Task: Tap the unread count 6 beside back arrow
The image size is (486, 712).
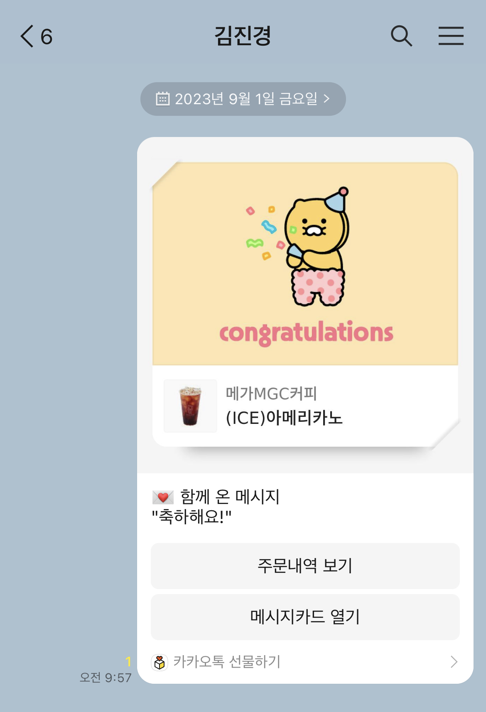Action: [47, 37]
